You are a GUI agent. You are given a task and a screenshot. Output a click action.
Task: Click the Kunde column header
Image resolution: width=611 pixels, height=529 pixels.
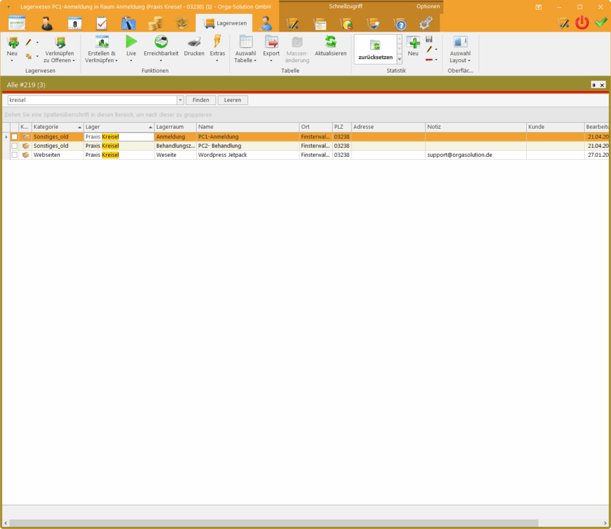pyautogui.click(x=556, y=127)
